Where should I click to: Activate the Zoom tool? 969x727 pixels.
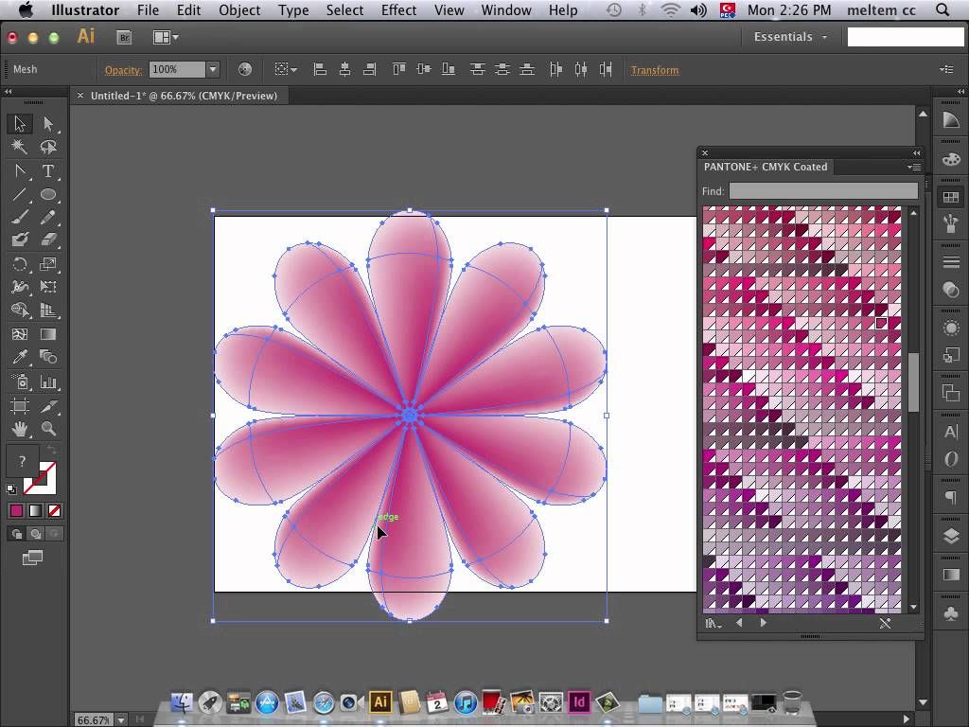48,429
